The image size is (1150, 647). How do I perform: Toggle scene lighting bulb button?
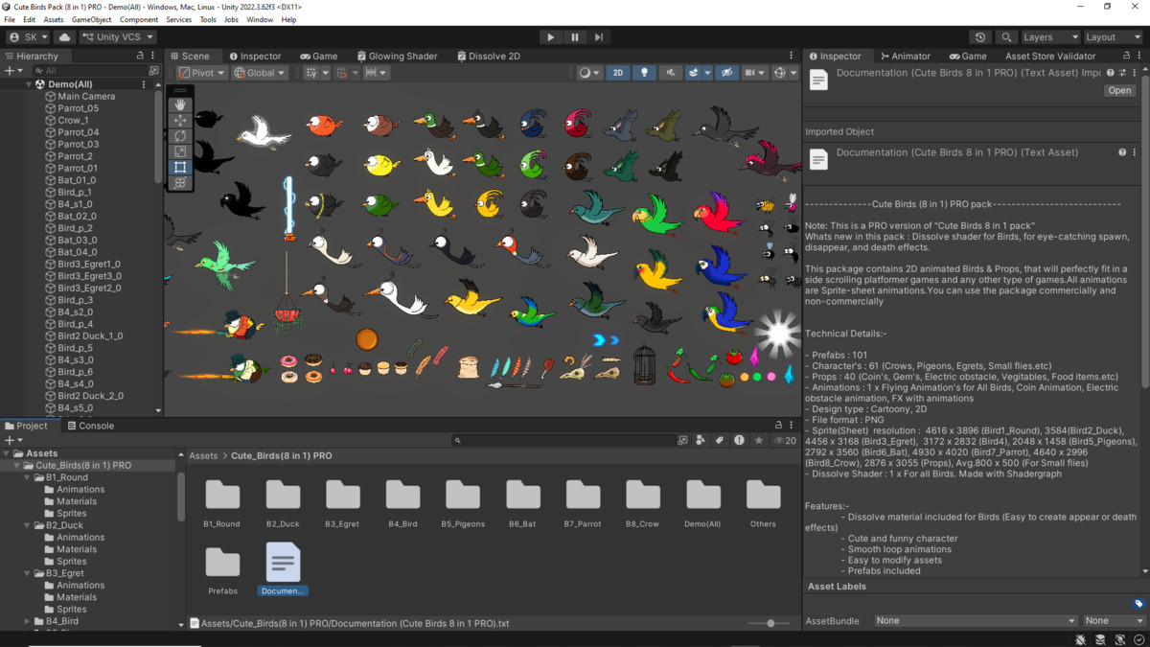coord(643,73)
